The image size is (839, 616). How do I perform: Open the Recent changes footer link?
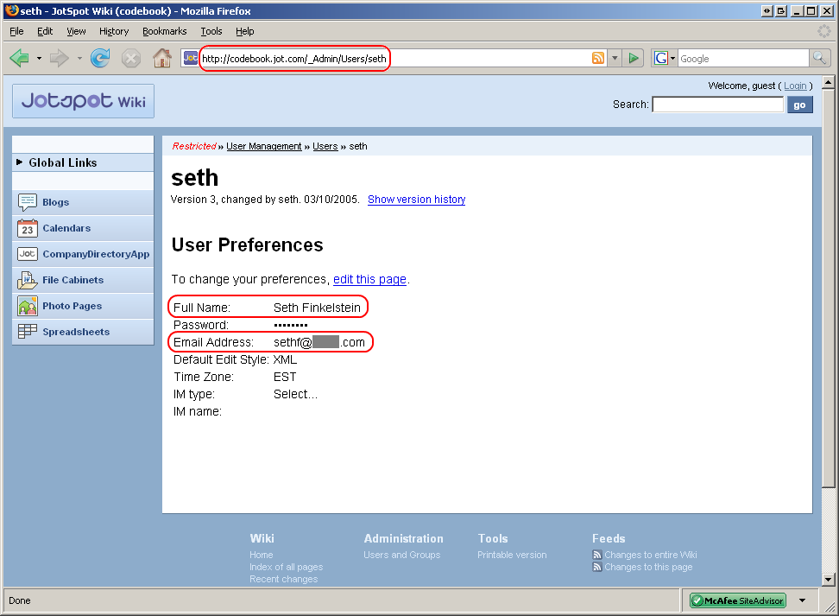tap(284, 579)
